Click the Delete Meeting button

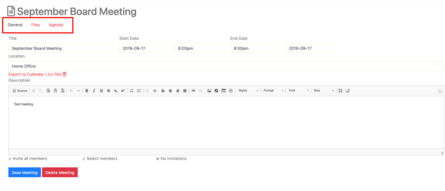[60, 173]
